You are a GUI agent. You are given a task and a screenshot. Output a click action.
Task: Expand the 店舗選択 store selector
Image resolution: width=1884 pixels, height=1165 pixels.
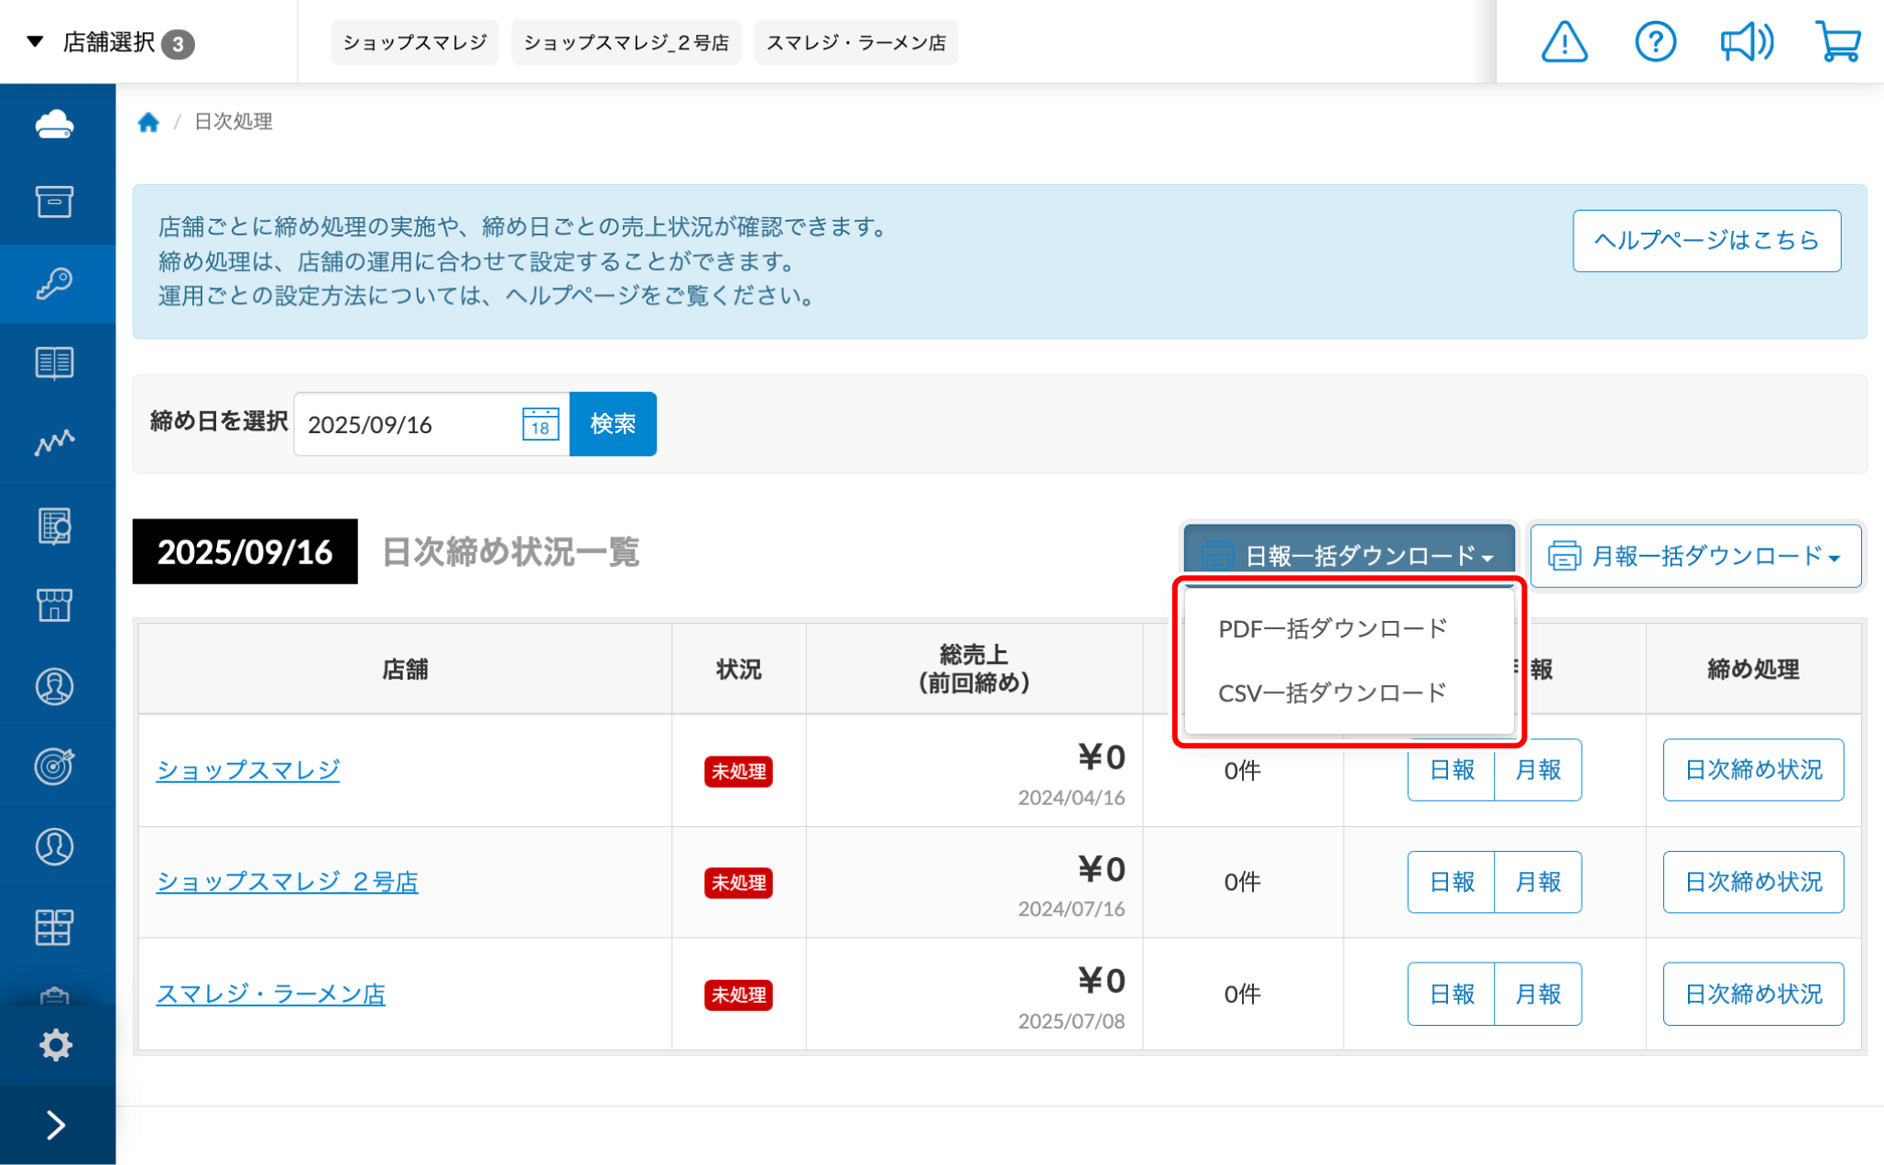110,42
